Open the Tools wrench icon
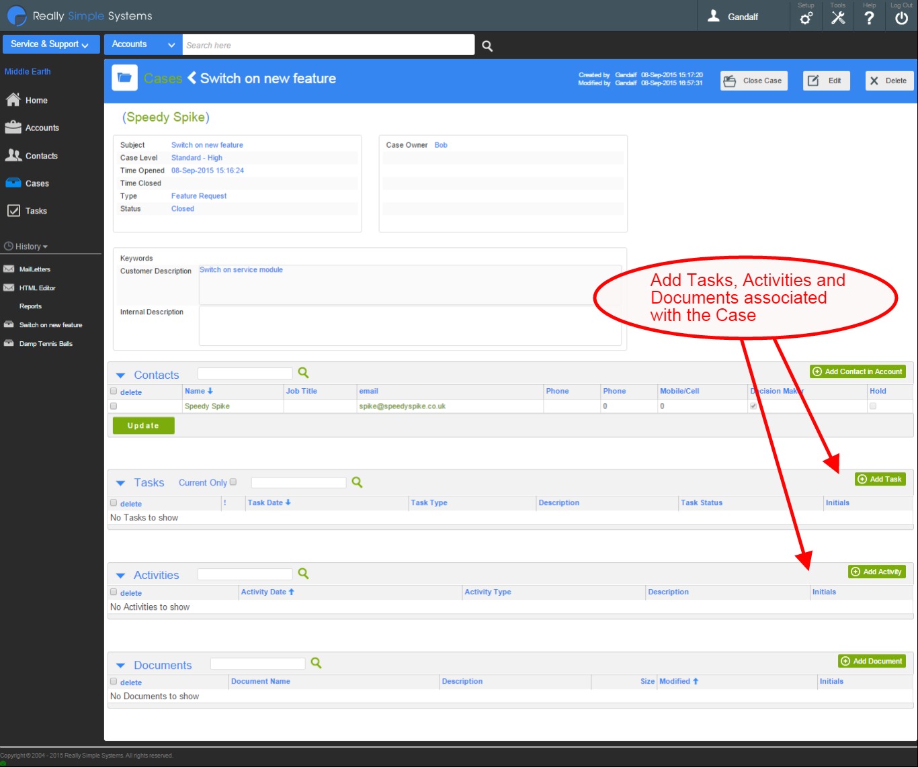The height and width of the screenshot is (767, 918). point(838,18)
